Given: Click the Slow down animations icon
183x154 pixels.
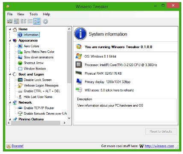Looking at the screenshot, I should click(x=20, y=57).
